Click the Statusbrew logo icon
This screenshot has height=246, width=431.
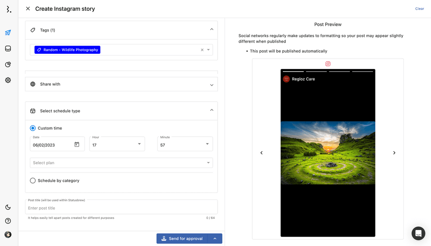click(8, 9)
